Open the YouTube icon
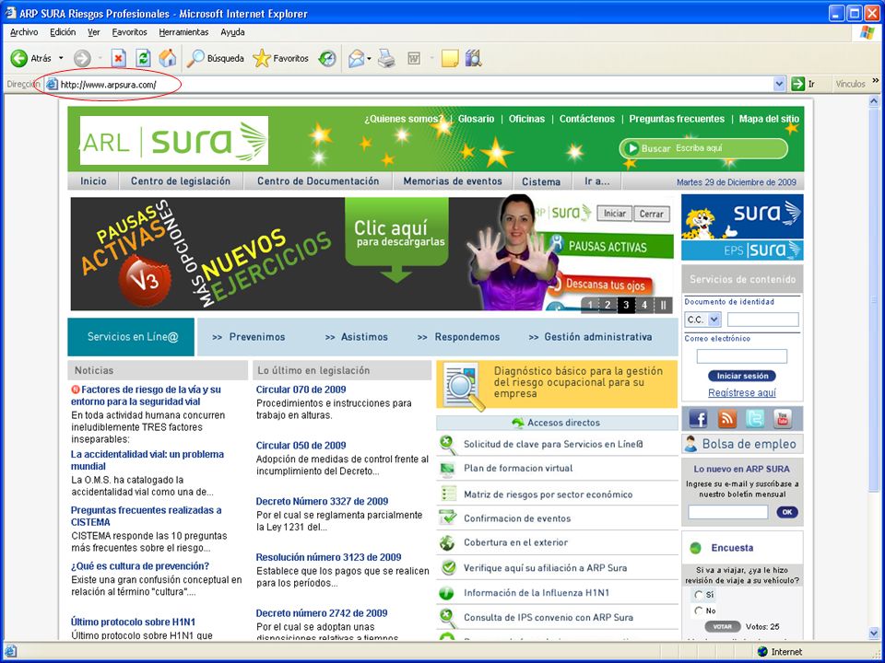This screenshot has height=663, width=885. 783,418
